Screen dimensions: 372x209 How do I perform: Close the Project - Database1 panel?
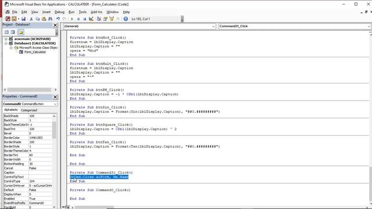pyautogui.click(x=55, y=25)
